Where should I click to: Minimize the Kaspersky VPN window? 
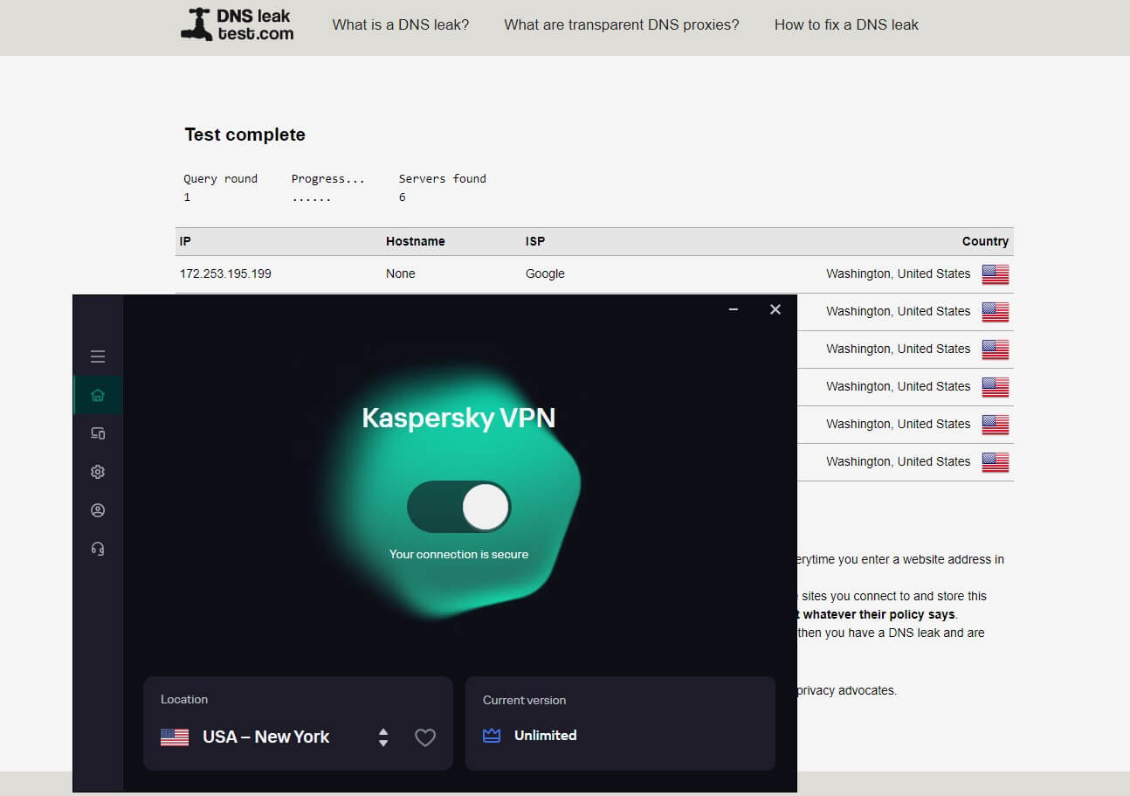click(x=734, y=309)
